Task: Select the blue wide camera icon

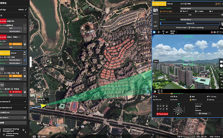Action: (154, 32)
